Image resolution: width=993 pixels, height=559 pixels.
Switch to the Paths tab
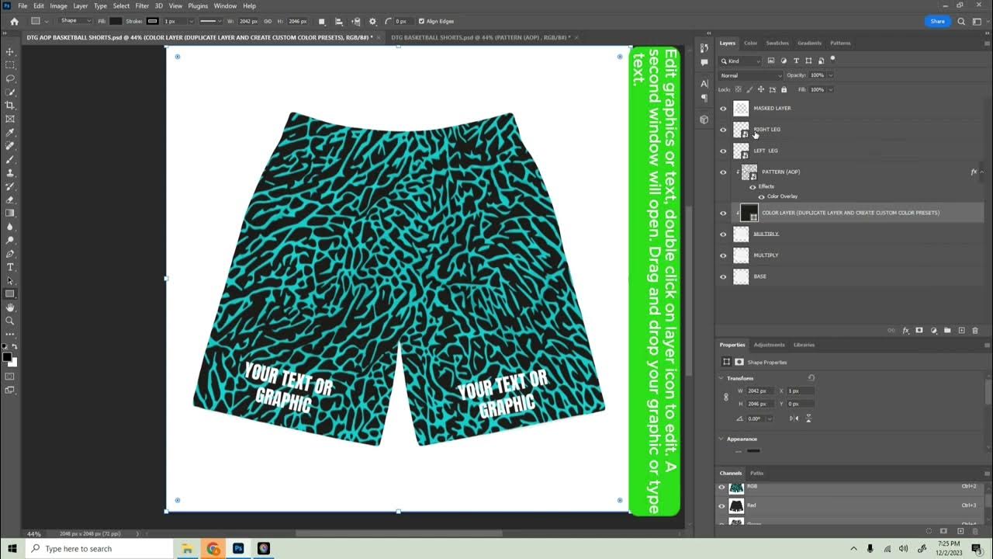point(756,473)
